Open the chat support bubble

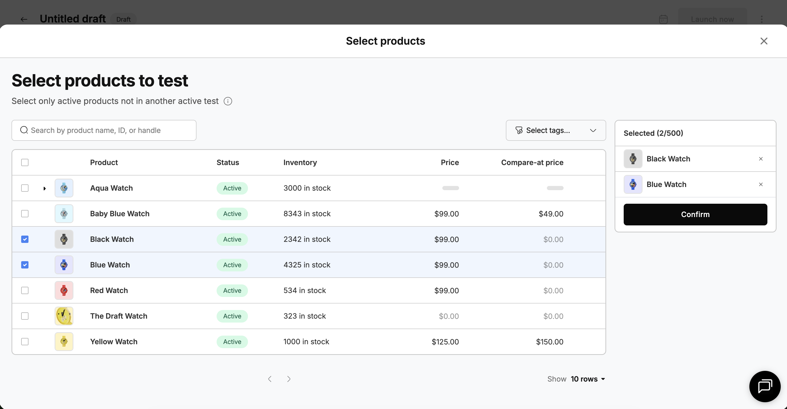765,386
